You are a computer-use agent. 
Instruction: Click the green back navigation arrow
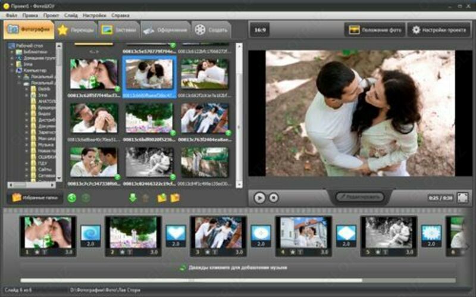tap(72, 198)
